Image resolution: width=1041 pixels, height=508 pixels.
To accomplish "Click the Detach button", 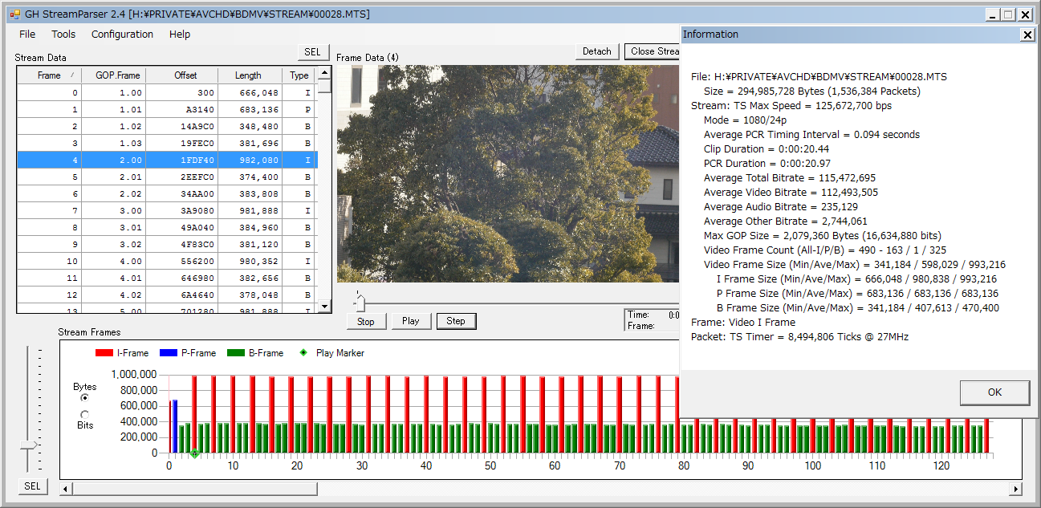I will tap(596, 51).
